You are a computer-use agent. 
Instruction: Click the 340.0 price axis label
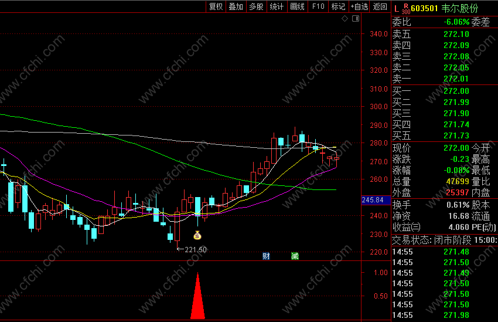pyautogui.click(x=378, y=33)
